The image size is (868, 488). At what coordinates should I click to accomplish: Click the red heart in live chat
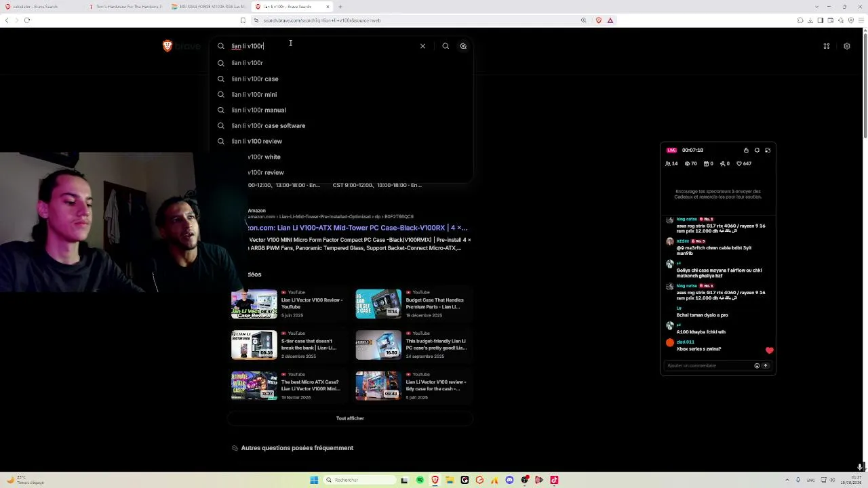click(769, 350)
